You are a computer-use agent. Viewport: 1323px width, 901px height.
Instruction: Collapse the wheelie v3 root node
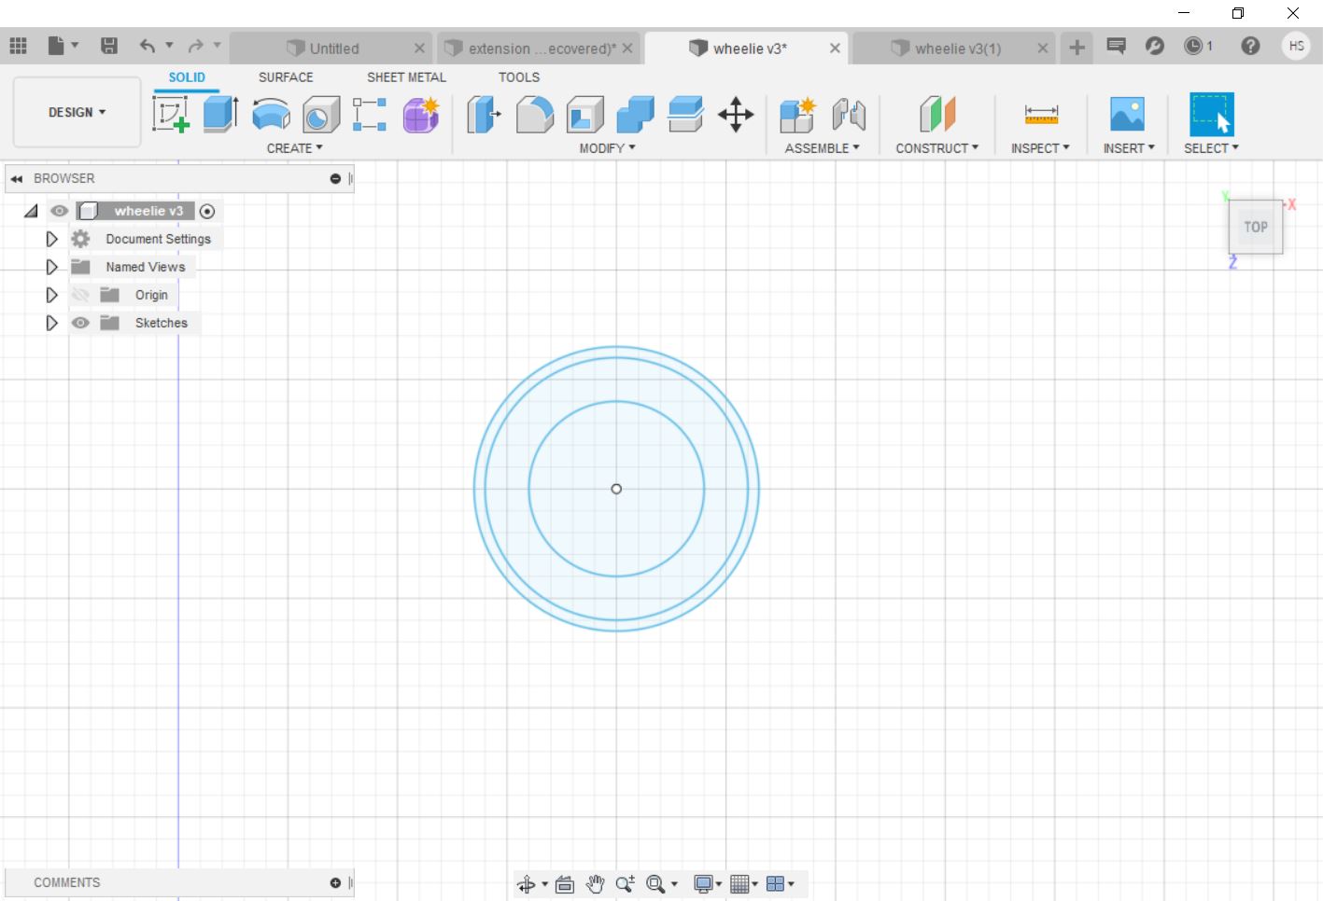(32, 212)
